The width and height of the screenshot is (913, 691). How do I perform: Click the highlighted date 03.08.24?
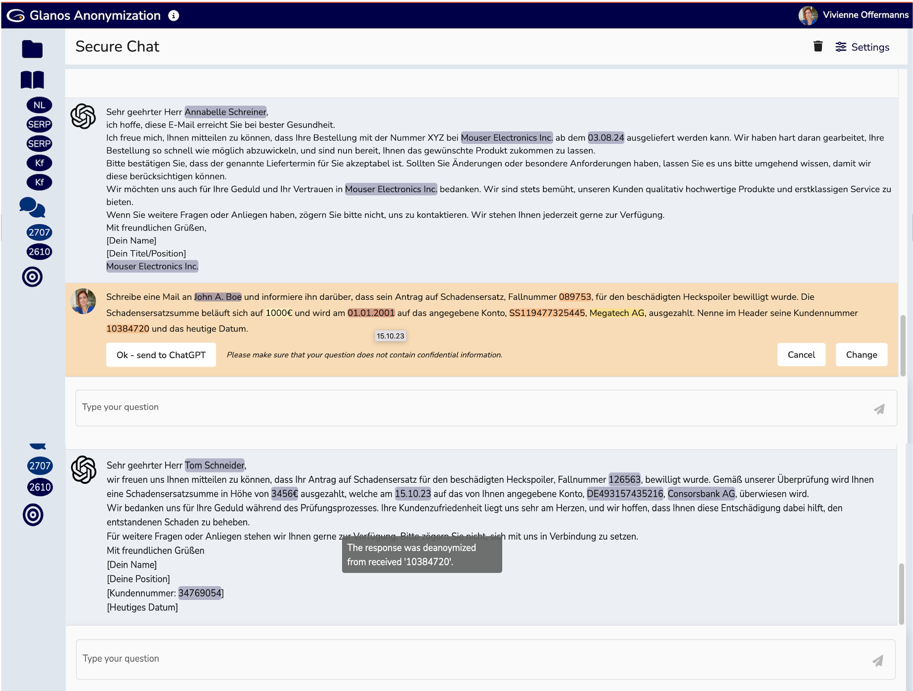[606, 138]
